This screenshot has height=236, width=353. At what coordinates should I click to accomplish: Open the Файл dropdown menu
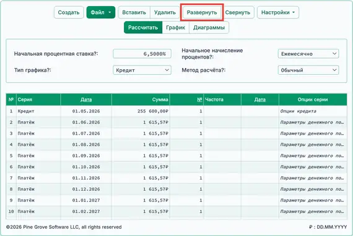(x=101, y=12)
